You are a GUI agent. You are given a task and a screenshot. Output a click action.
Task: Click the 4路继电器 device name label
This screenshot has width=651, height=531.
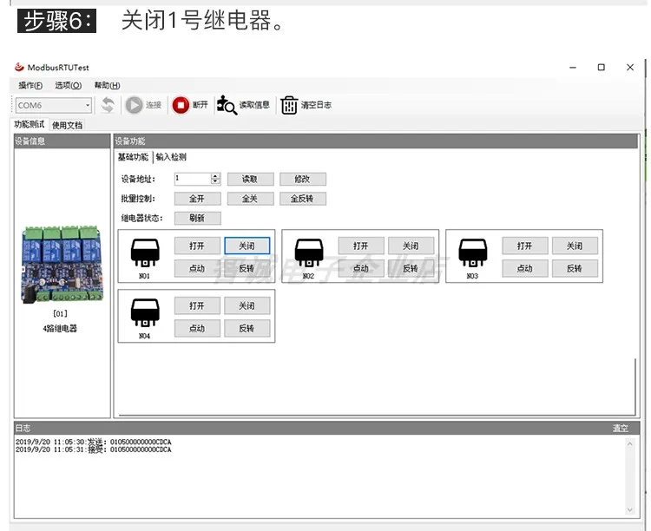[60, 328]
